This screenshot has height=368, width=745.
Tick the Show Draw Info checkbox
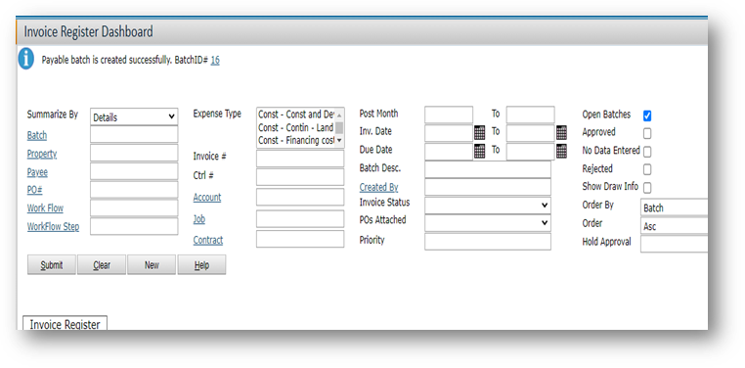click(647, 187)
